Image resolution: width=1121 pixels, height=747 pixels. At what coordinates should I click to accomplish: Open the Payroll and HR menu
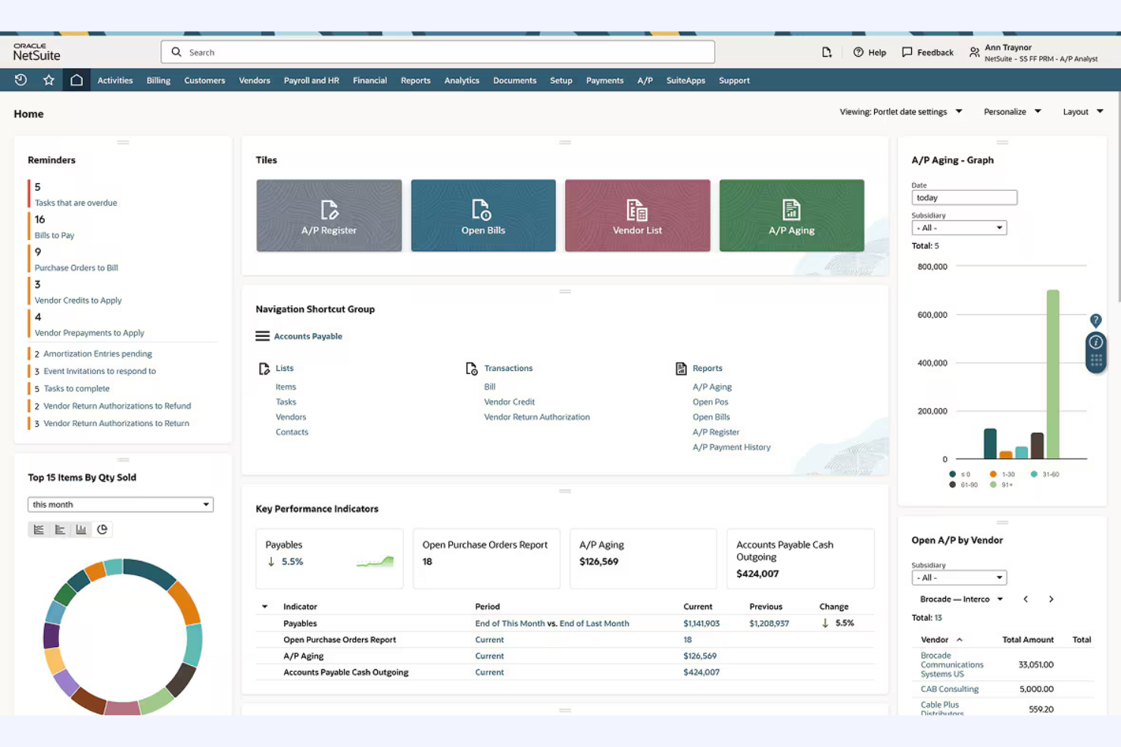pos(311,79)
